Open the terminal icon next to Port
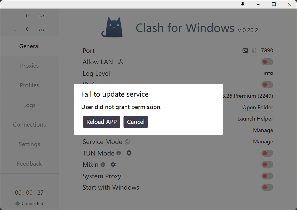 245,51
